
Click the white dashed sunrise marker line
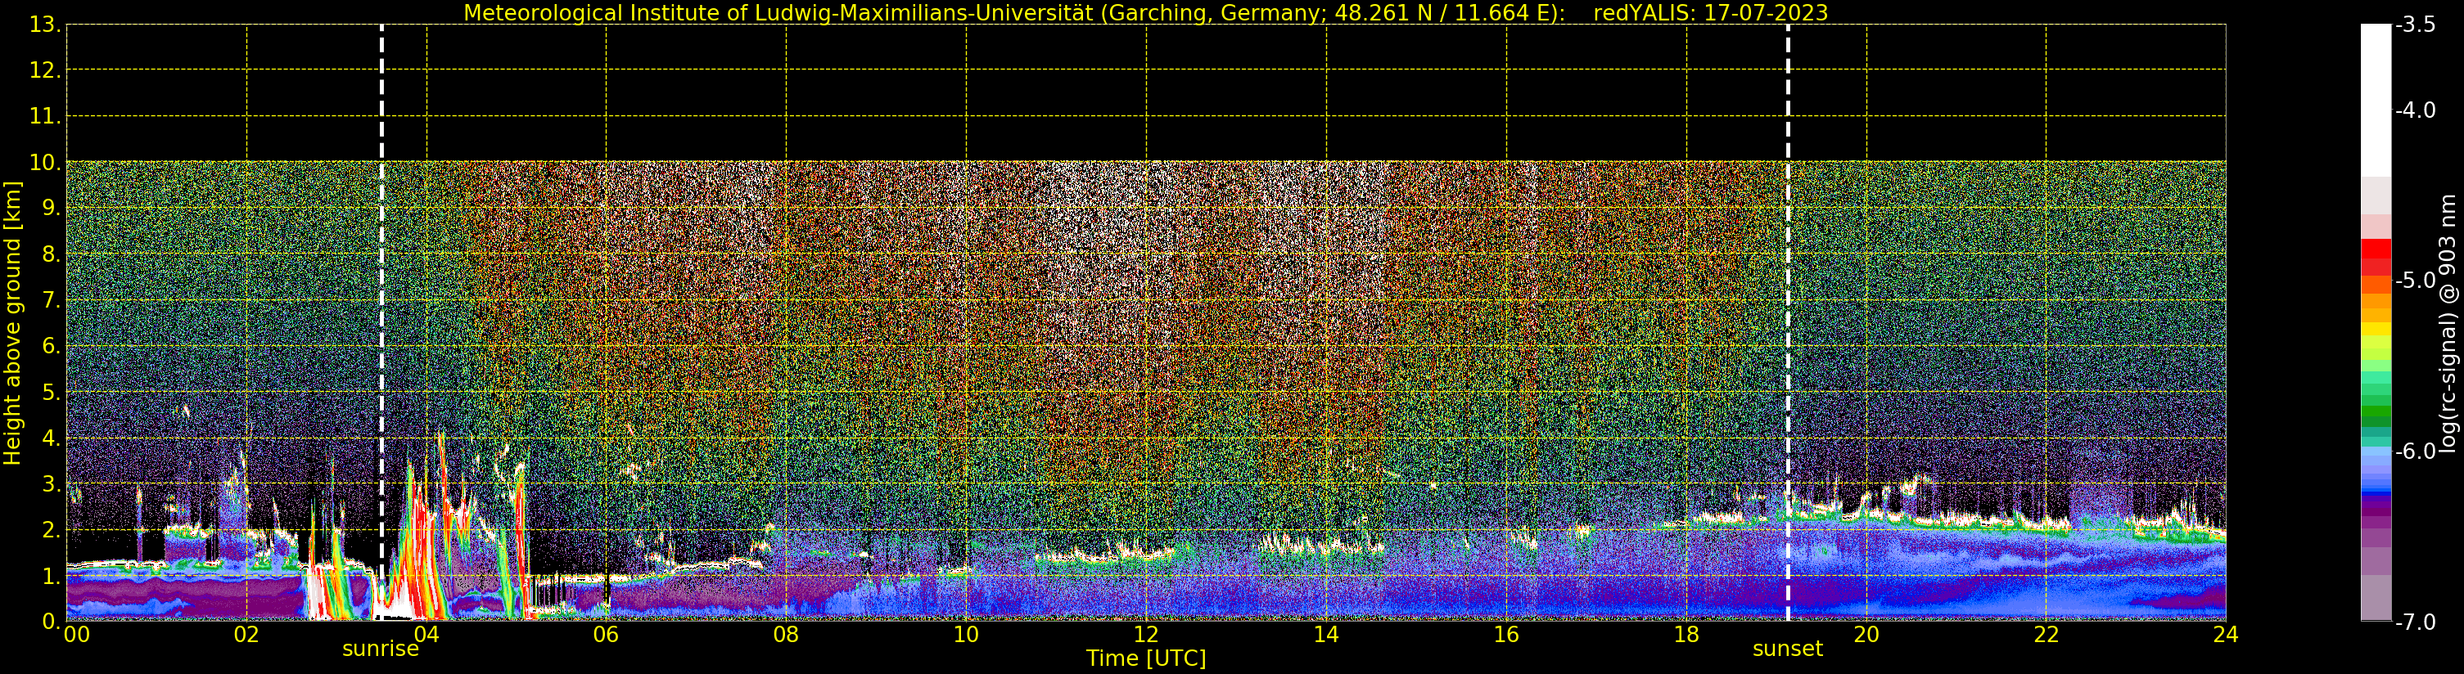point(381,323)
